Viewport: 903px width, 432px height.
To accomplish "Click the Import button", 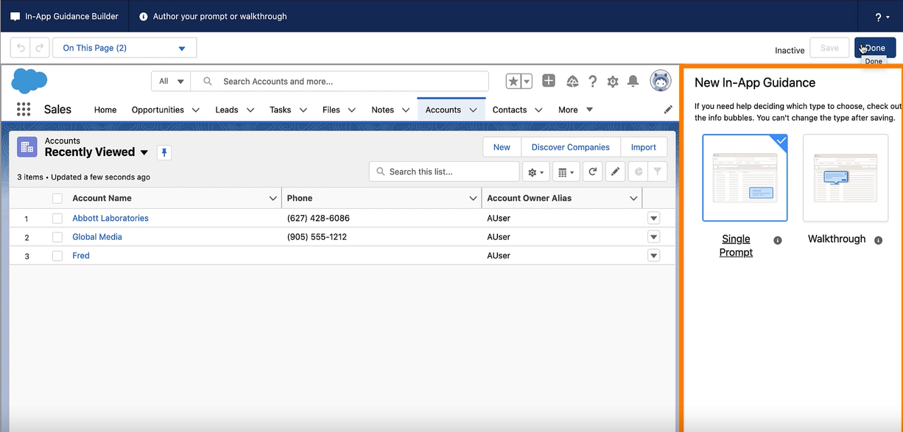I will 644,147.
